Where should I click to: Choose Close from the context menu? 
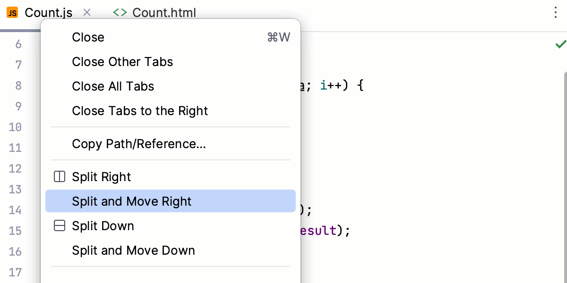click(88, 37)
